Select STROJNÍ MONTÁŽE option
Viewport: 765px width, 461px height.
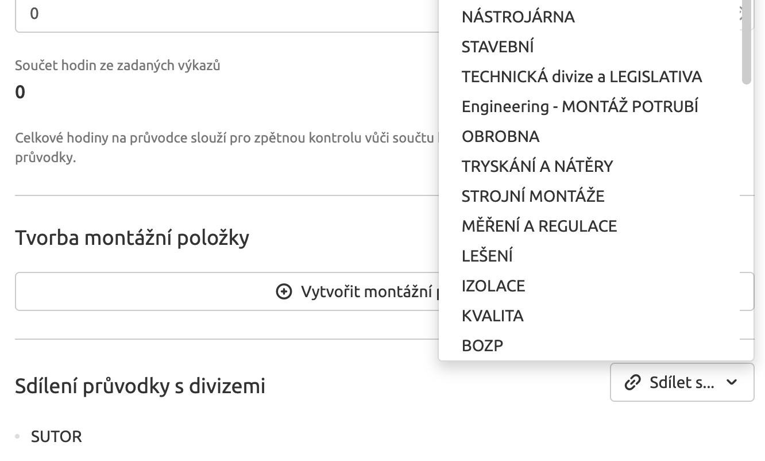point(533,195)
